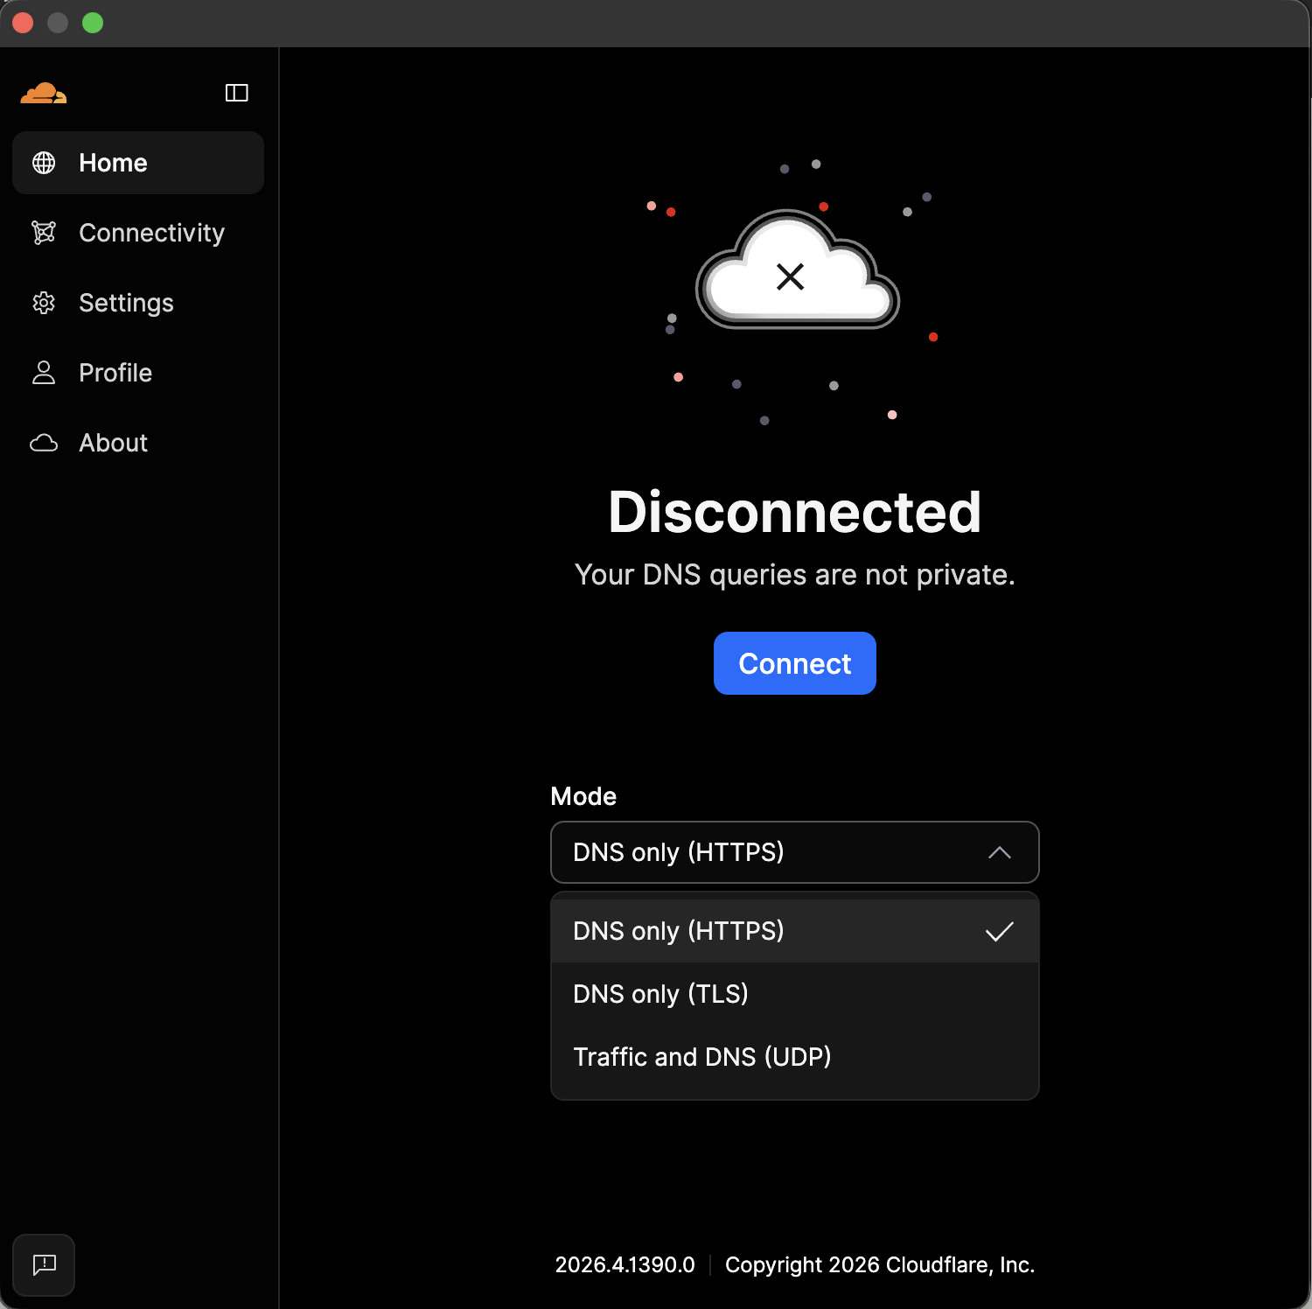The image size is (1312, 1309).
Task: Click the Mode combo box showing DNS only (HTTPS)
Action: coord(795,852)
